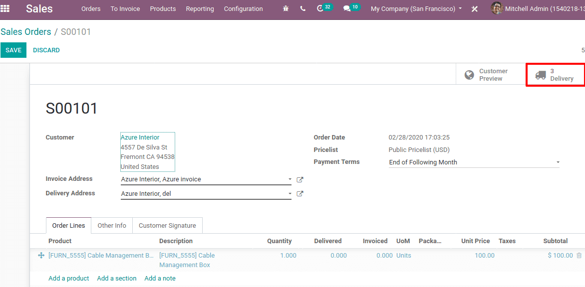Click the description cell Cable Management Box

pyautogui.click(x=187, y=260)
